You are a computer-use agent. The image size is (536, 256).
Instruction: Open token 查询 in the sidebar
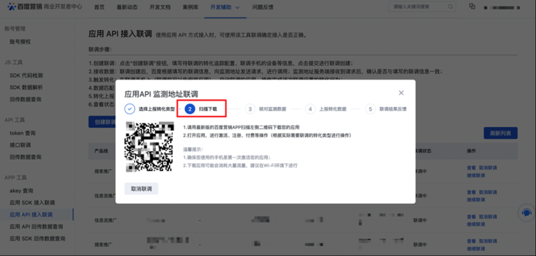pyautogui.click(x=23, y=133)
